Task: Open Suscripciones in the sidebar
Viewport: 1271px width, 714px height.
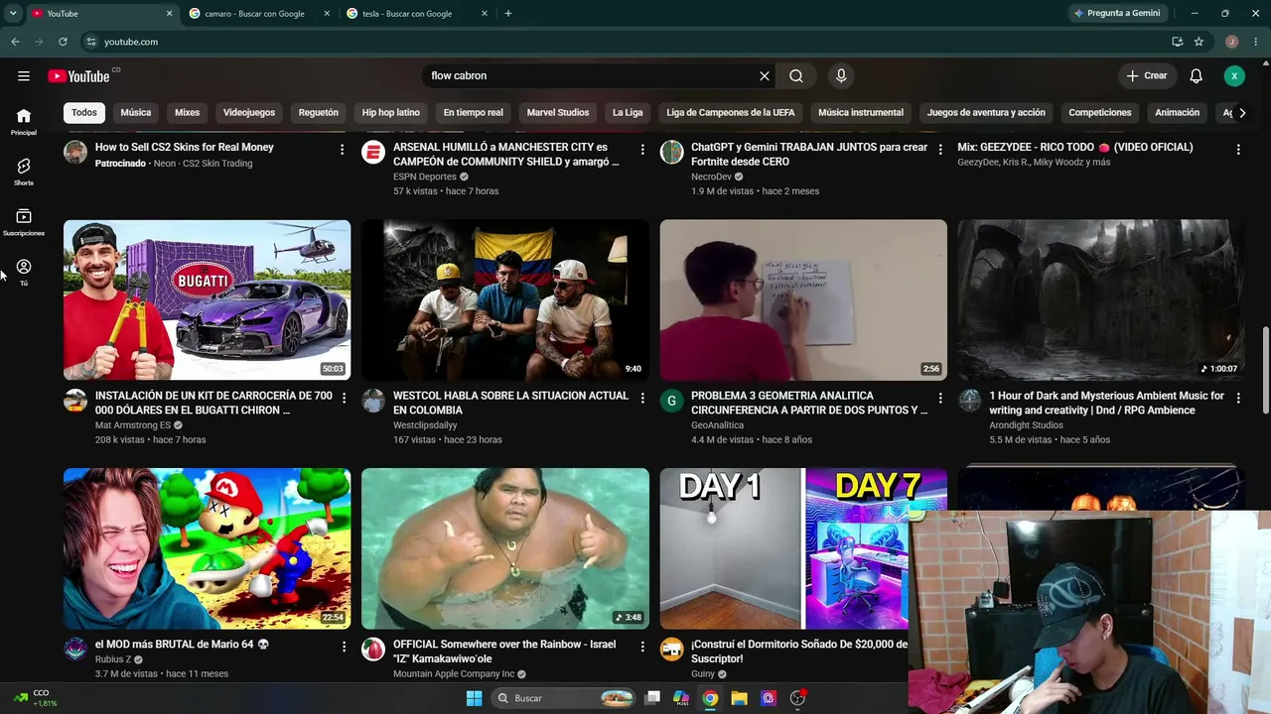Action: [x=24, y=222]
